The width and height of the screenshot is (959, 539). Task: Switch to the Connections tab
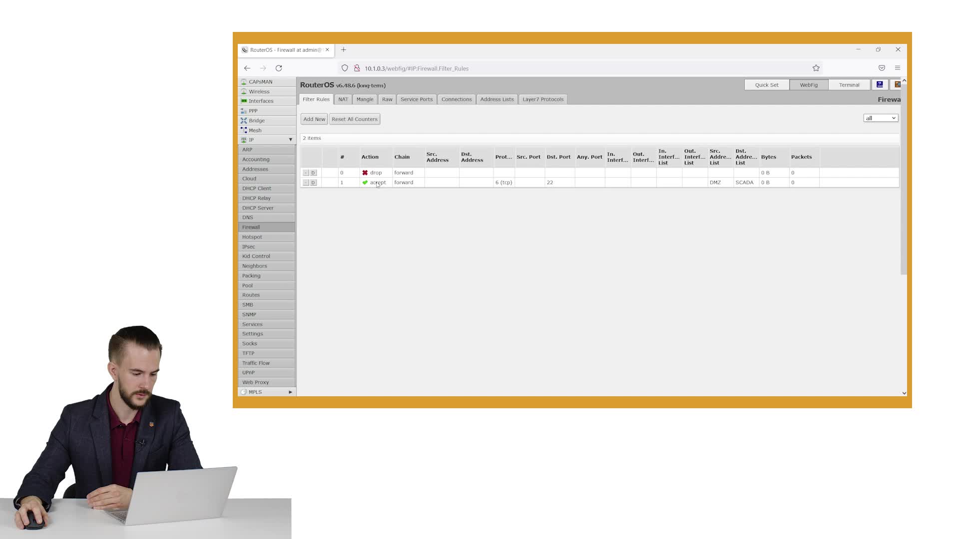pos(457,99)
